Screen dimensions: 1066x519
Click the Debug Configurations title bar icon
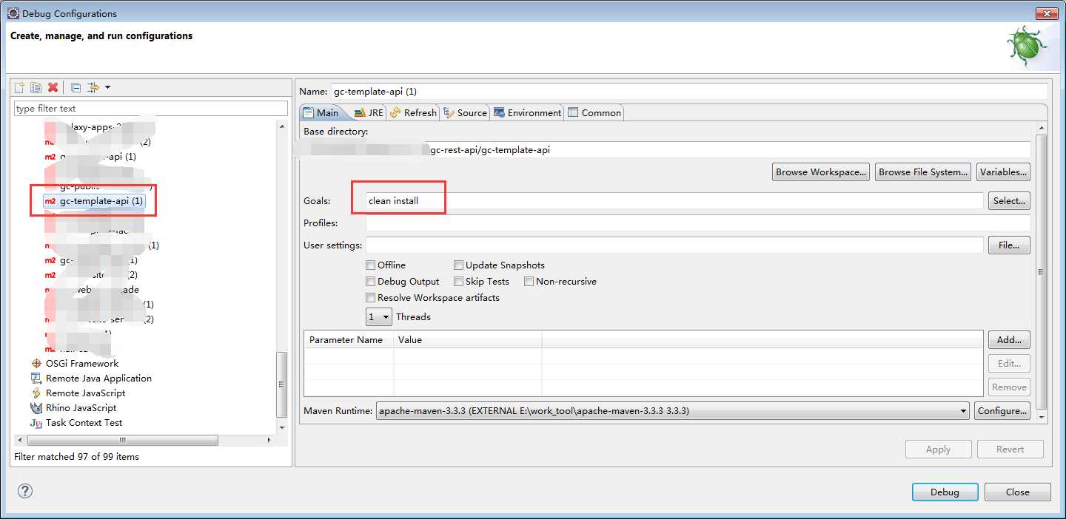[x=13, y=13]
